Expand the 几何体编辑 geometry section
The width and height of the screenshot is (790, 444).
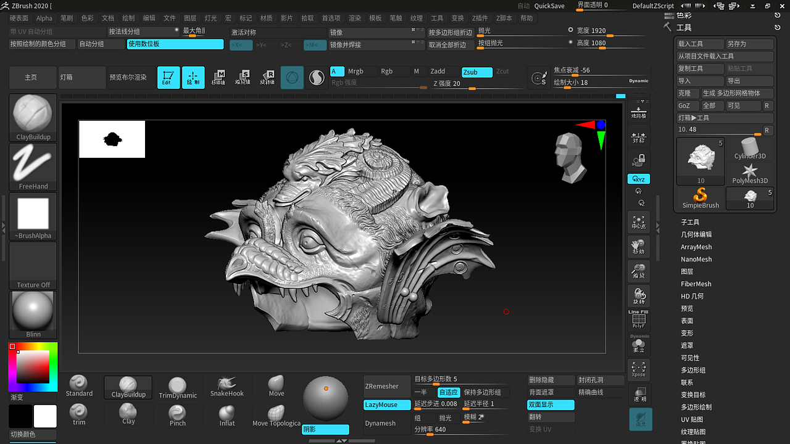pos(696,234)
